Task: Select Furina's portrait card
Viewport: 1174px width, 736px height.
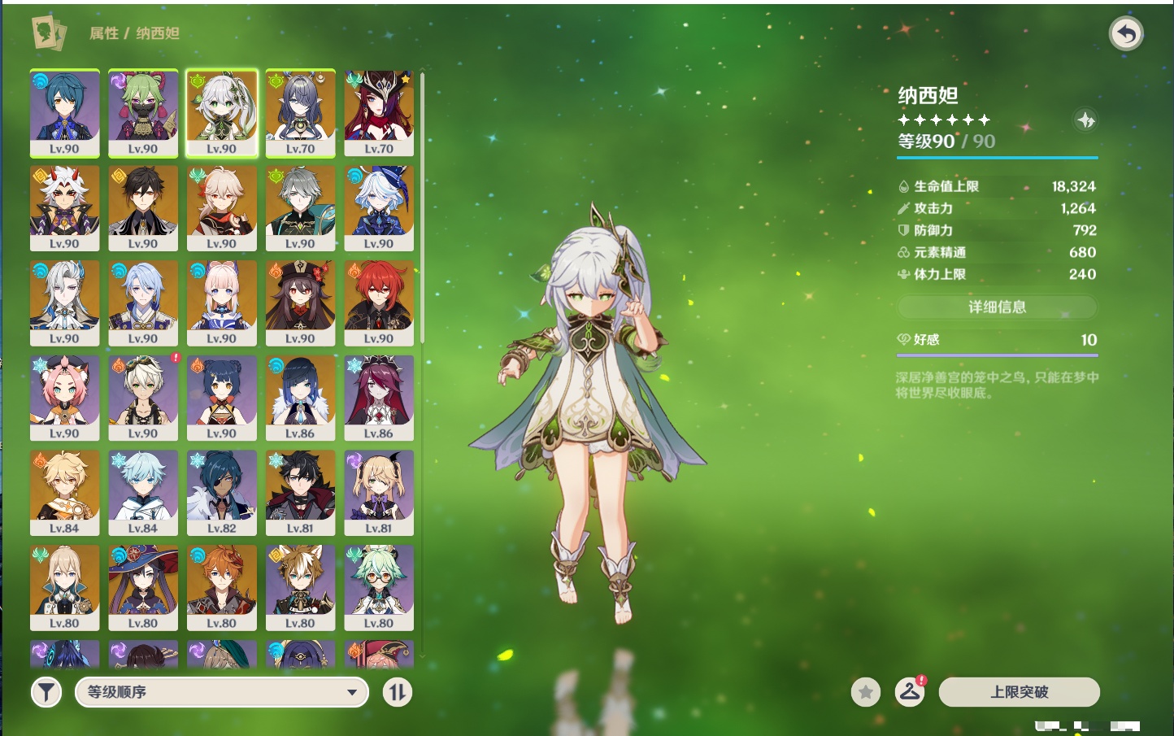Action: pos(379,208)
